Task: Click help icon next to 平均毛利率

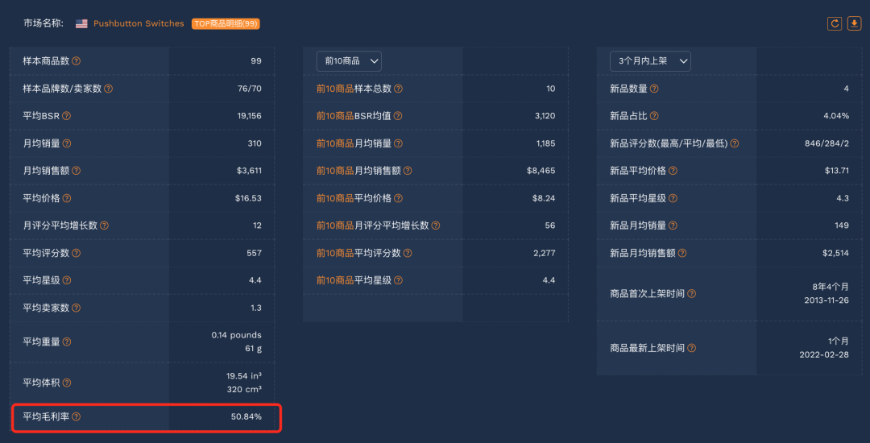Action: tap(77, 416)
